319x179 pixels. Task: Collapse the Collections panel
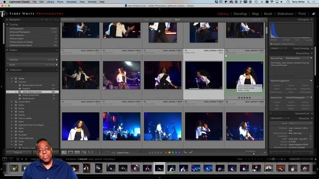pos(7,70)
